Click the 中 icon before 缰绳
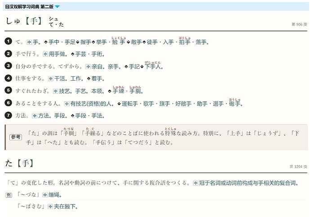Image resolution: width=310 pixels, height=217 pixels. pos(45,195)
